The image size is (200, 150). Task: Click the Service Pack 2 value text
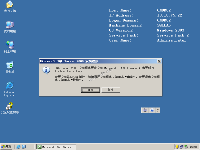pyautogui.click(x=173, y=35)
